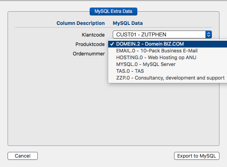Screen dimensions: 227x167
Task: Pick HOSTING.0 - Web Hosting op ANU
Action: point(168,58)
